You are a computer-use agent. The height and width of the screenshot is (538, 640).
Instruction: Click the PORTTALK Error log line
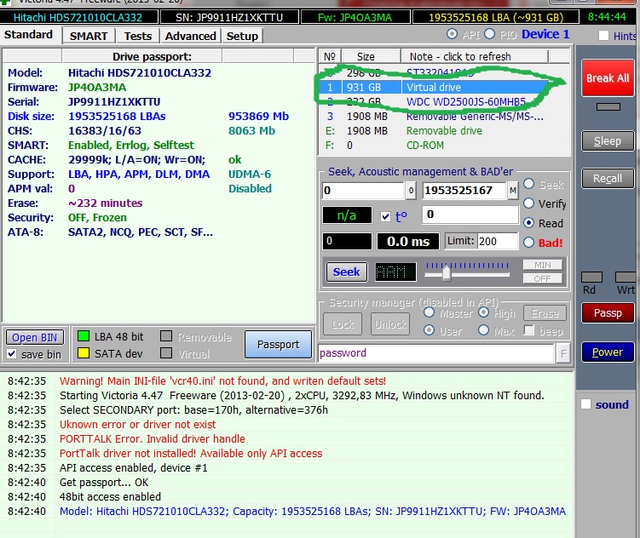point(153,439)
